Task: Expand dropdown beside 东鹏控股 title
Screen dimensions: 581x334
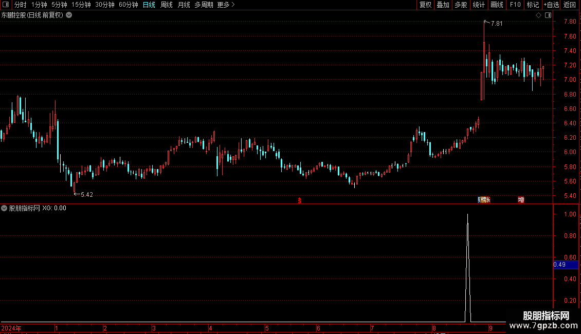Action: pos(69,15)
